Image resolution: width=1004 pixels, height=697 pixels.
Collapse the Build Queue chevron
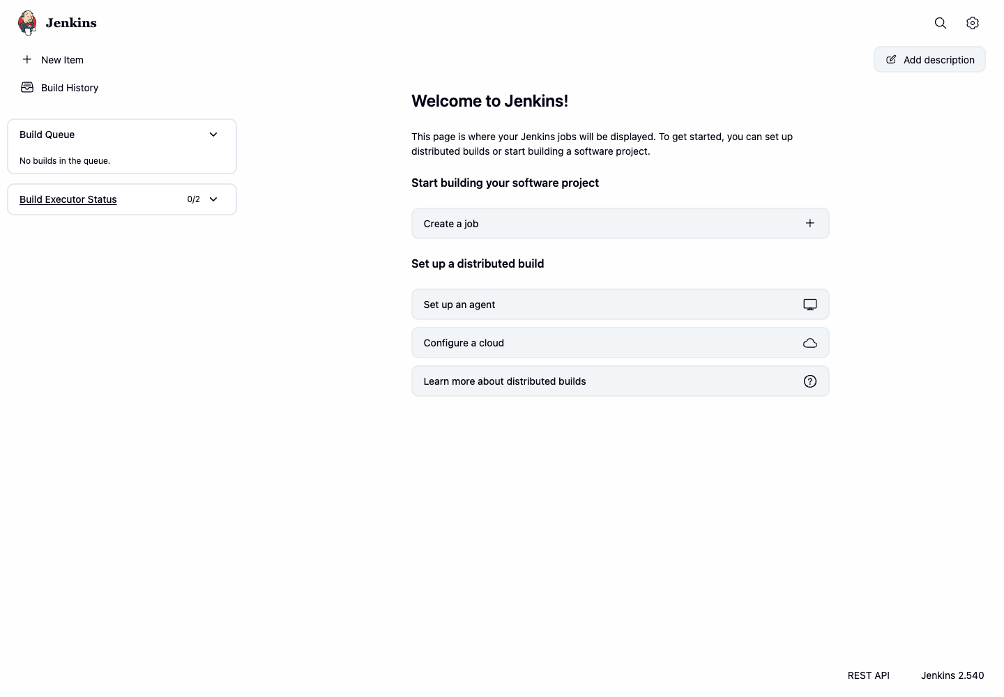click(213, 135)
